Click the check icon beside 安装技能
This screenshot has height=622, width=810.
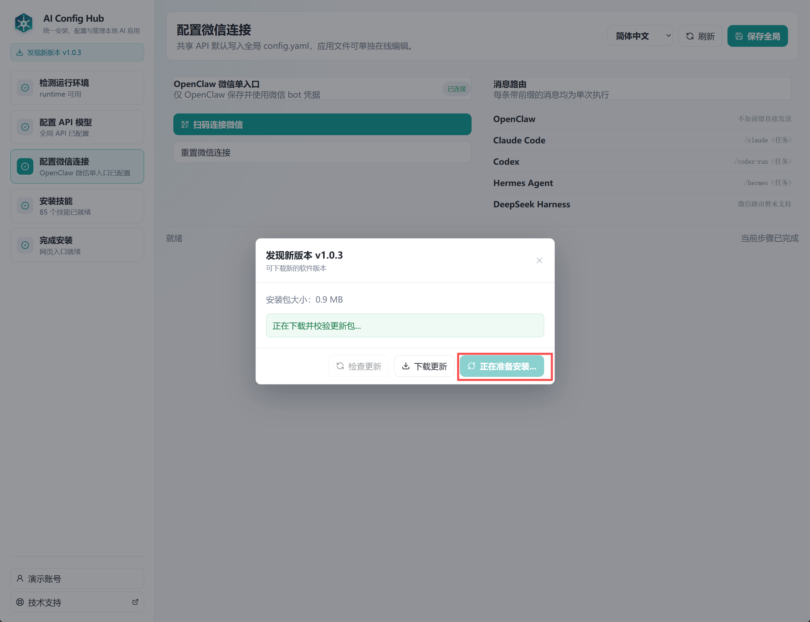(x=25, y=206)
